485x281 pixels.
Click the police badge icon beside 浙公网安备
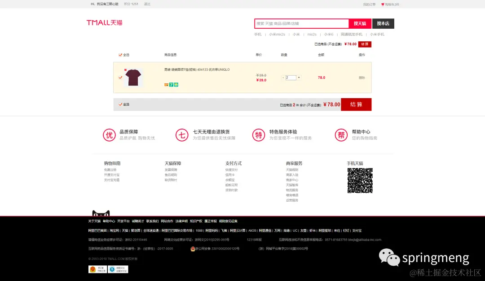[193, 249]
